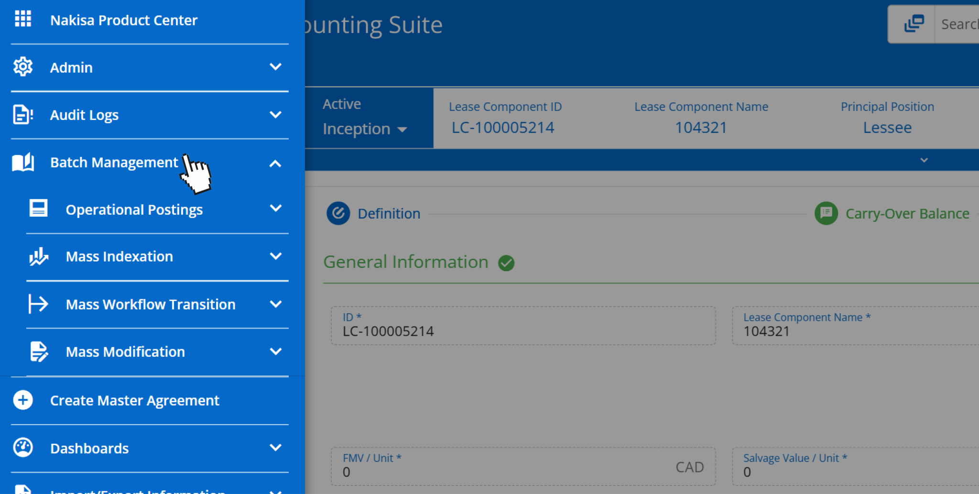Collapse the Batch Management section
The image size is (979, 494).
pyautogui.click(x=276, y=163)
